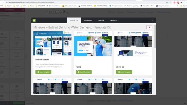Delete the Minerale kit using trash button

(149, 27)
